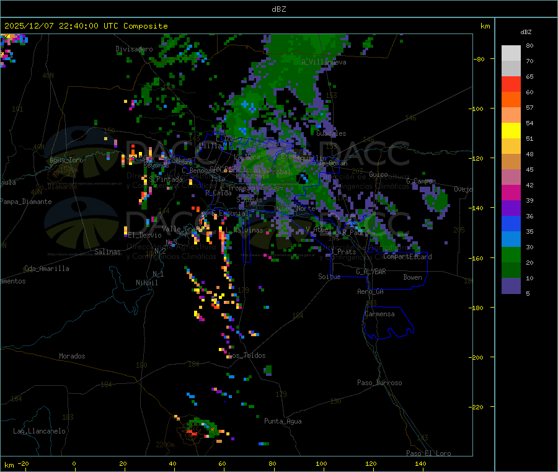This screenshot has width=558, height=472.
Task: Click the Carmensa location label
Action: pyautogui.click(x=379, y=314)
